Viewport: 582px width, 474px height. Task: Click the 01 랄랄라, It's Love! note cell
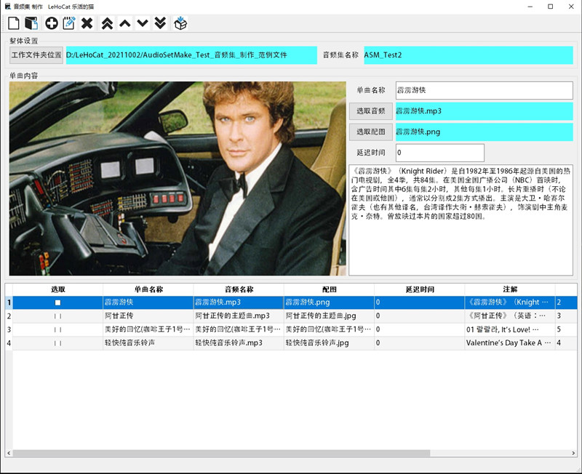[x=510, y=330]
